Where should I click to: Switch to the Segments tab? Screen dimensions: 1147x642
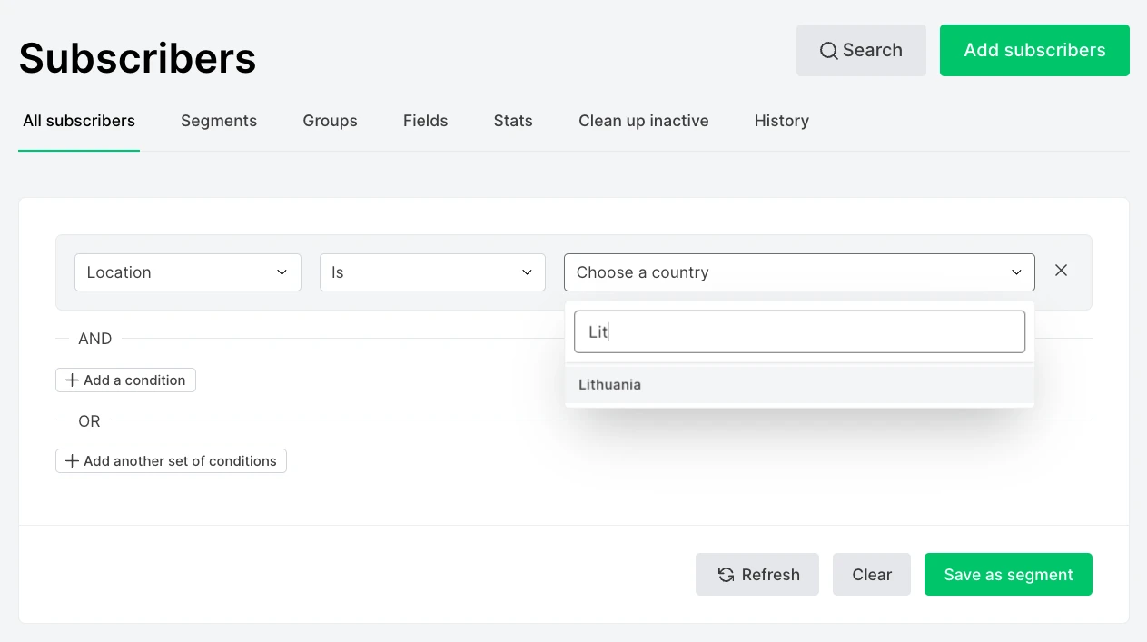pos(219,121)
